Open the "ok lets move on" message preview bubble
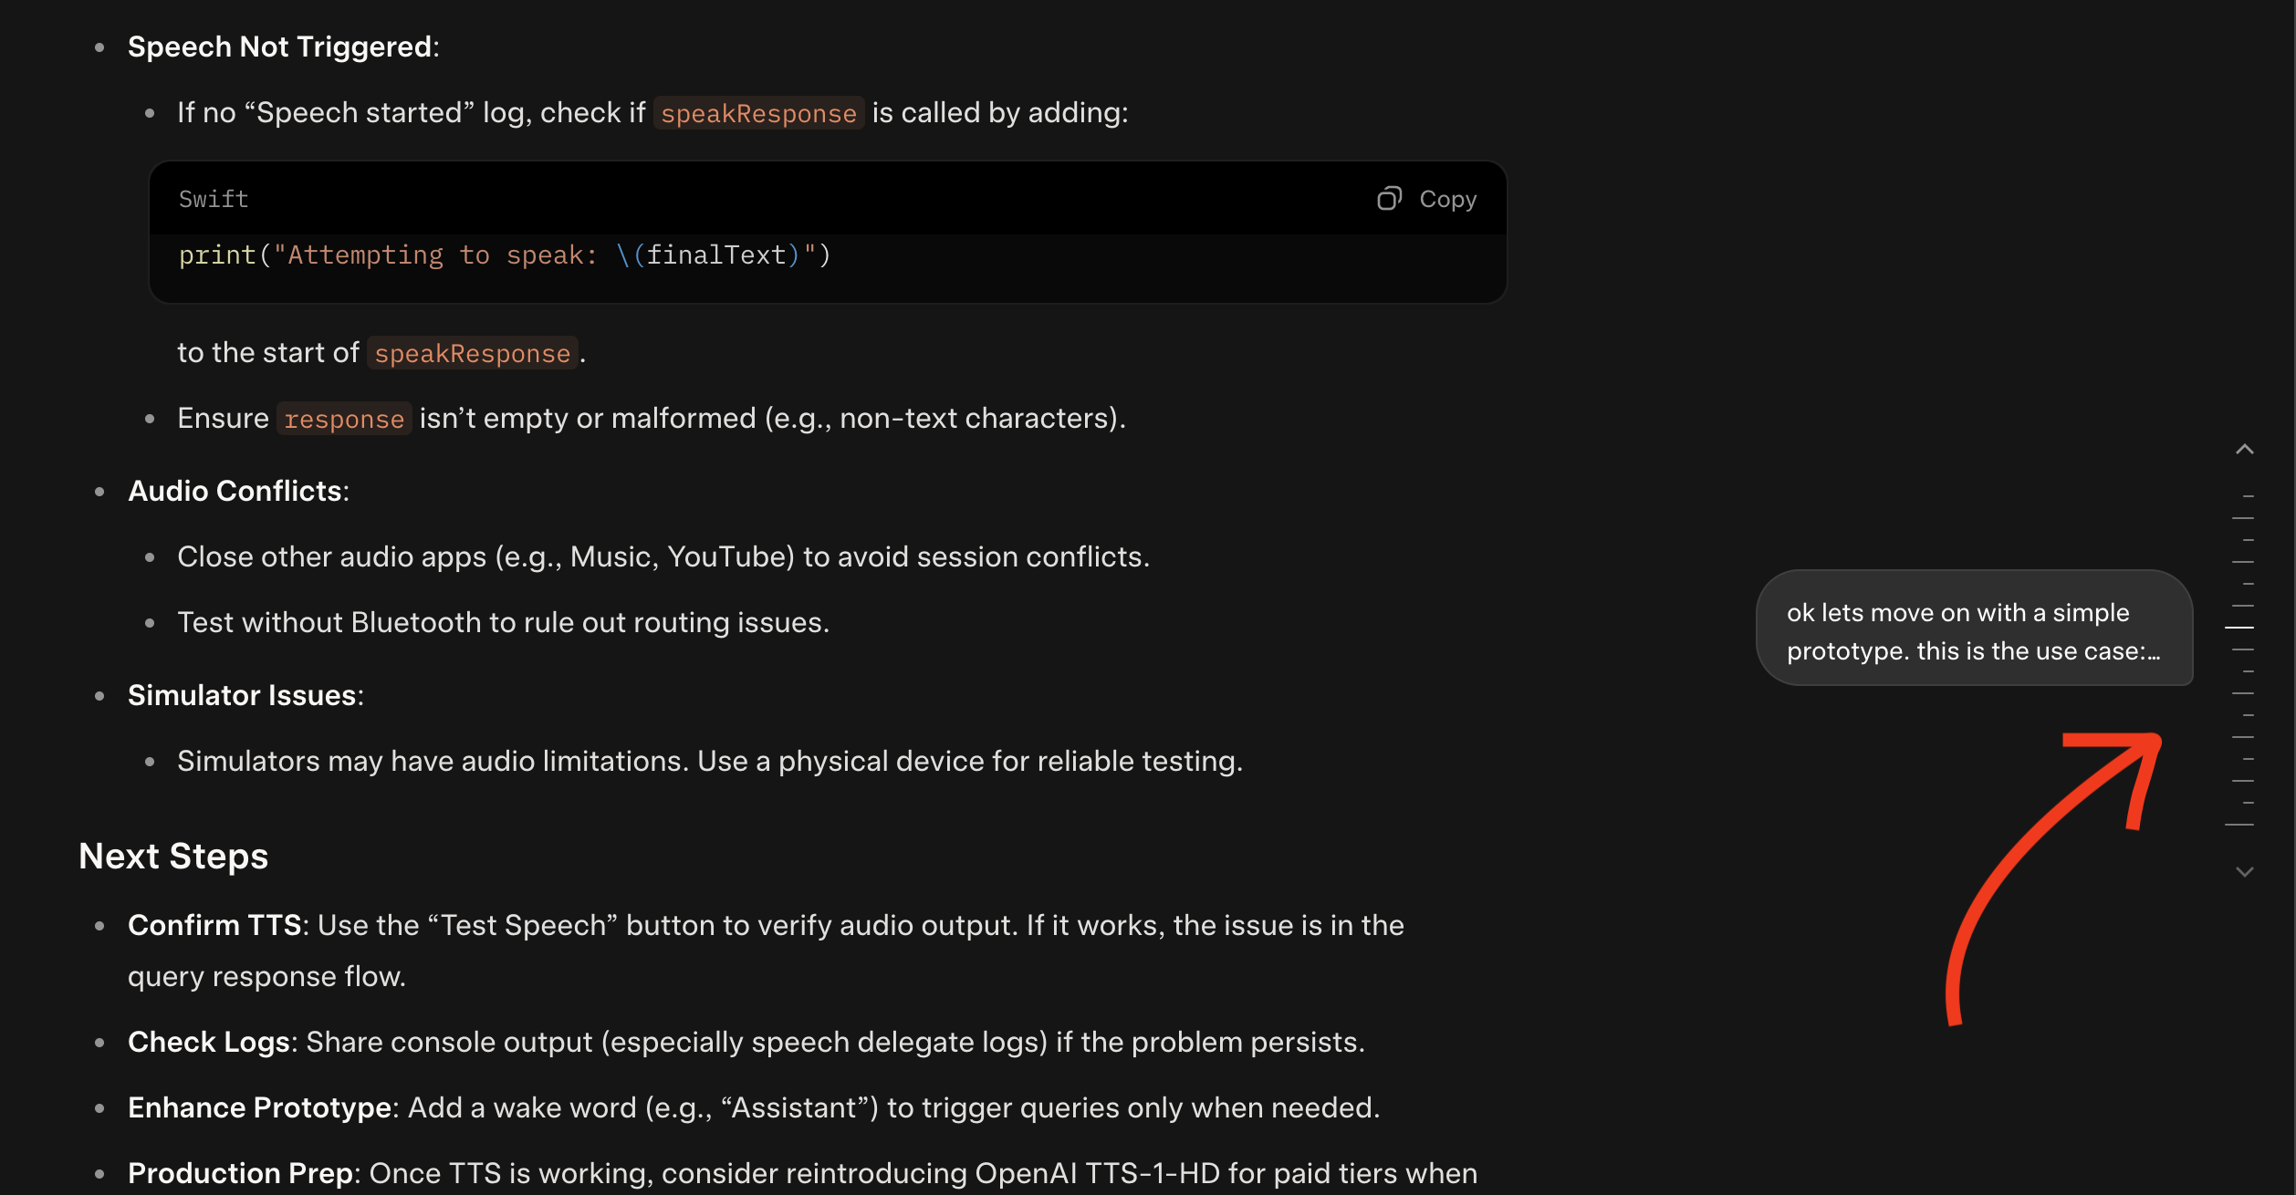The height and width of the screenshot is (1195, 2296). pos(1973,631)
